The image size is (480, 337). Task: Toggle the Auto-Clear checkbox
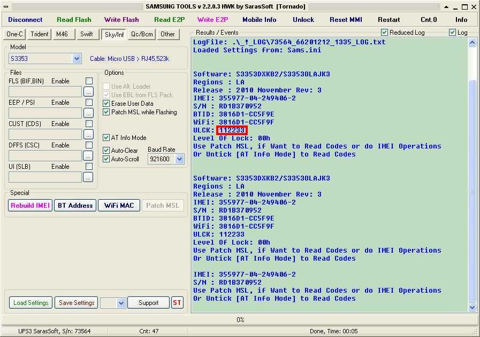tap(106, 150)
